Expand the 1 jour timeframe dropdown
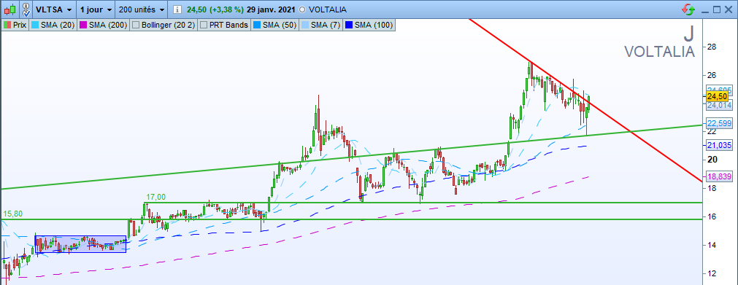This screenshot has height=285, width=738. [x=96, y=9]
